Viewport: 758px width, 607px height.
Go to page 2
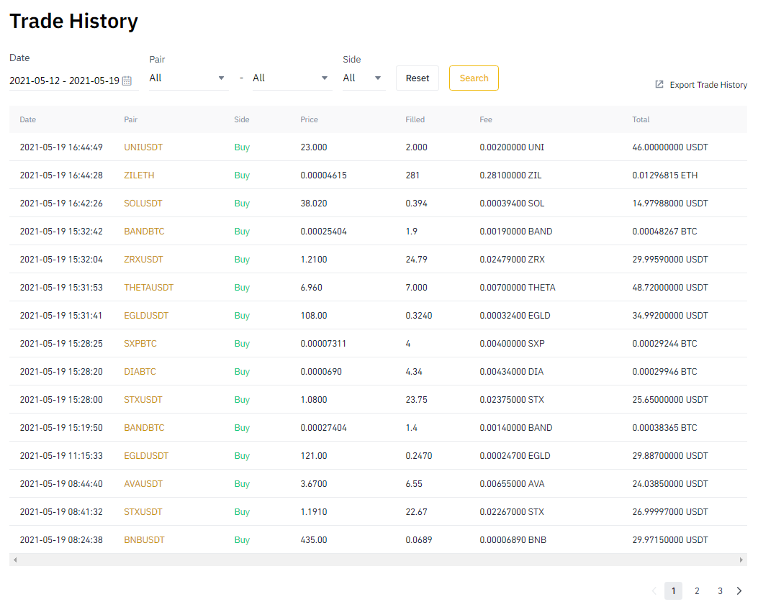(697, 590)
